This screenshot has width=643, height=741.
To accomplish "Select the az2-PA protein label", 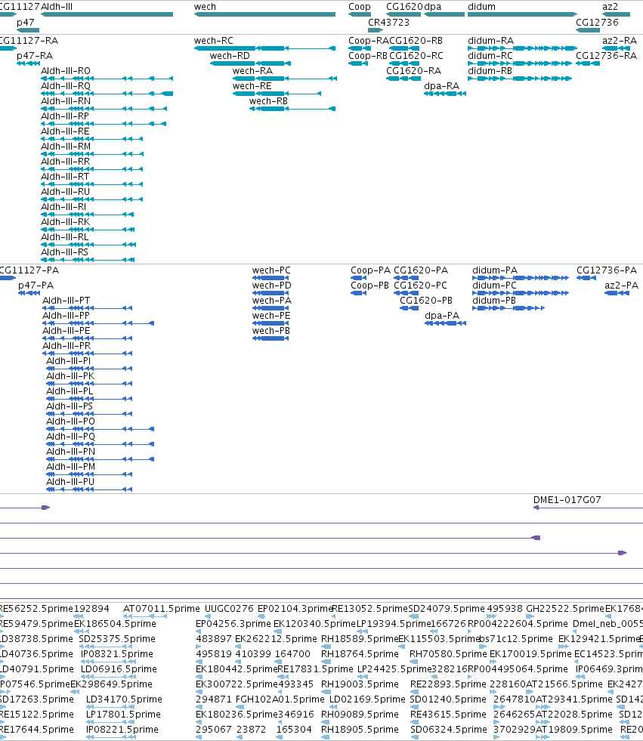I will click(621, 286).
